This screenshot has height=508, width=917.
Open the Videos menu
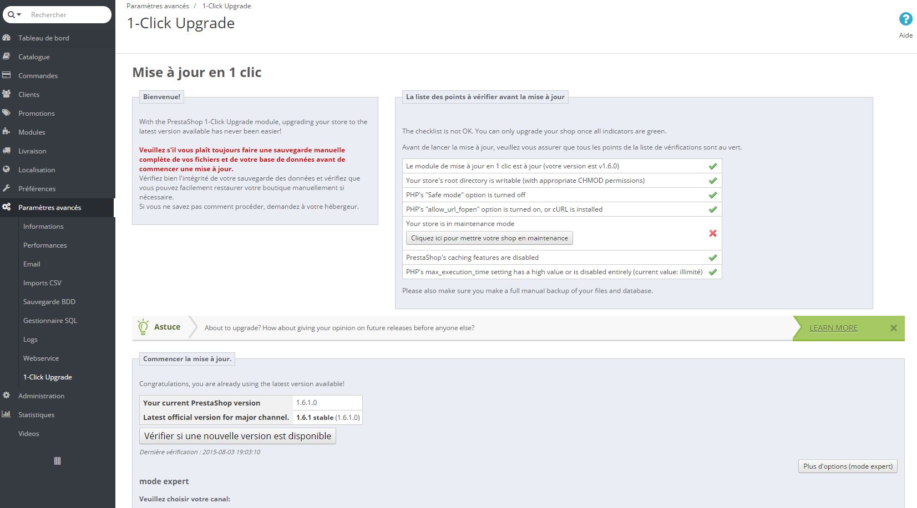[x=29, y=434]
